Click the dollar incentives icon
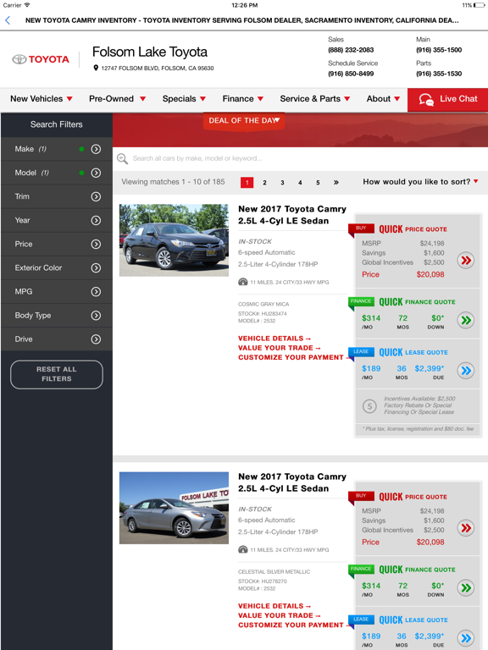Screen dimensions: 488x650 point(369,405)
